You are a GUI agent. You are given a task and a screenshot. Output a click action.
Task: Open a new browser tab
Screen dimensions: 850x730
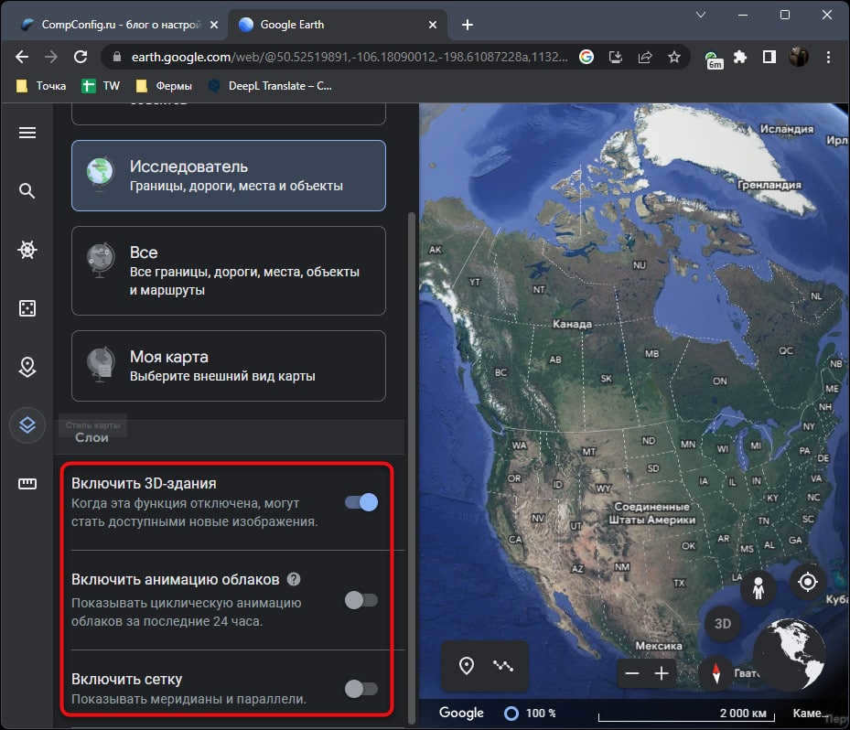click(468, 25)
